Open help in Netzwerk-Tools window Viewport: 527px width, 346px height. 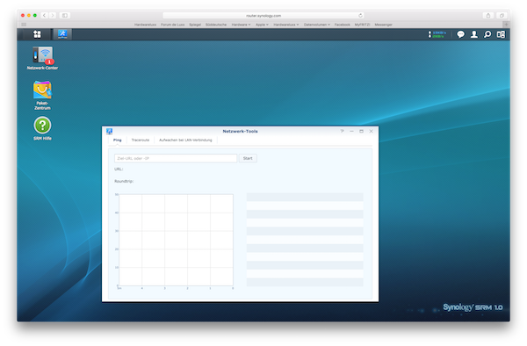343,131
